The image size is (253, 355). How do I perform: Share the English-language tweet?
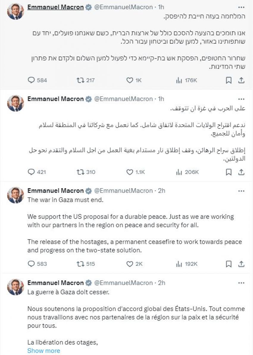241,264
